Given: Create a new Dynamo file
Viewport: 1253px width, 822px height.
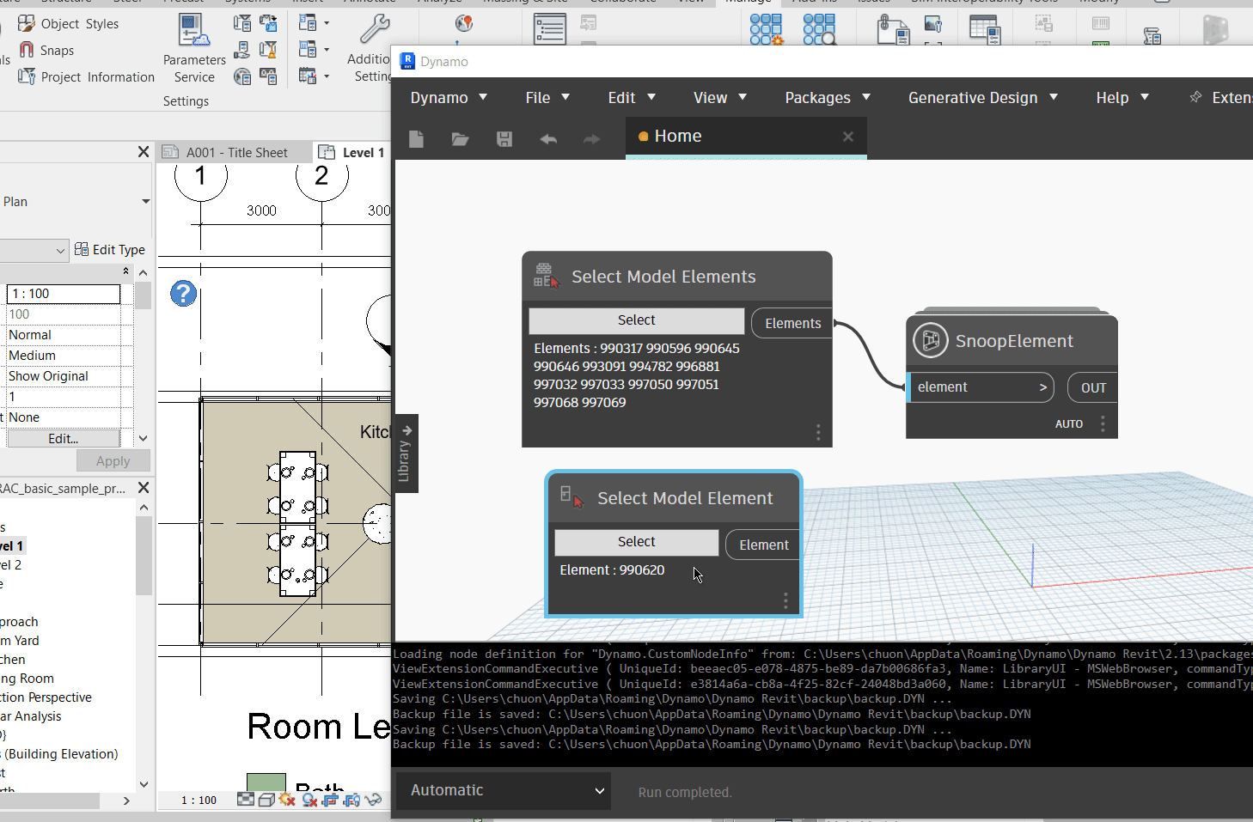Looking at the screenshot, I should [416, 139].
